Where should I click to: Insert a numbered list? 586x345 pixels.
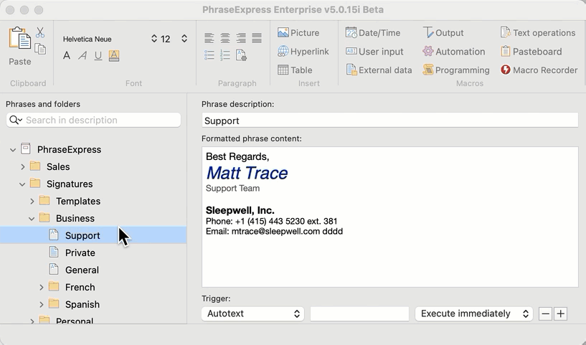point(225,55)
